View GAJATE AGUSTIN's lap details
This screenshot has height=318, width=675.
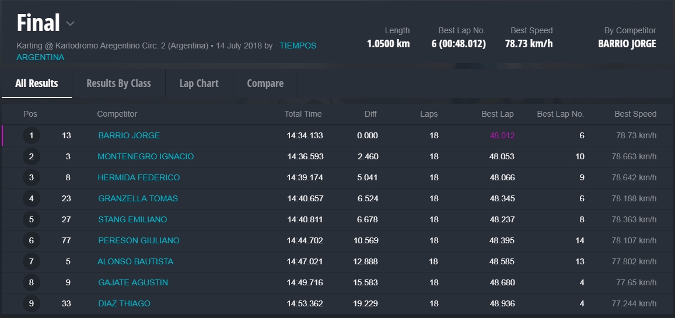click(133, 282)
